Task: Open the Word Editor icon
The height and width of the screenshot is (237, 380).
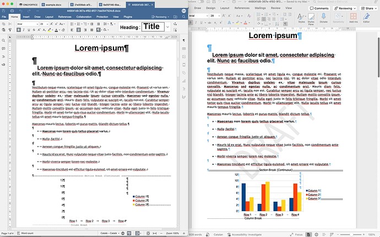Action: [366, 18]
